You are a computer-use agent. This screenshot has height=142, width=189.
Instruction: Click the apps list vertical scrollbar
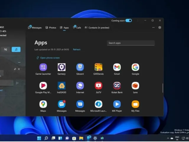coord(163,88)
